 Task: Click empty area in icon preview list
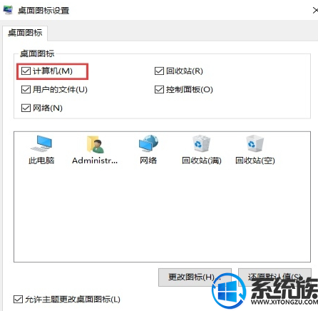[162, 214]
